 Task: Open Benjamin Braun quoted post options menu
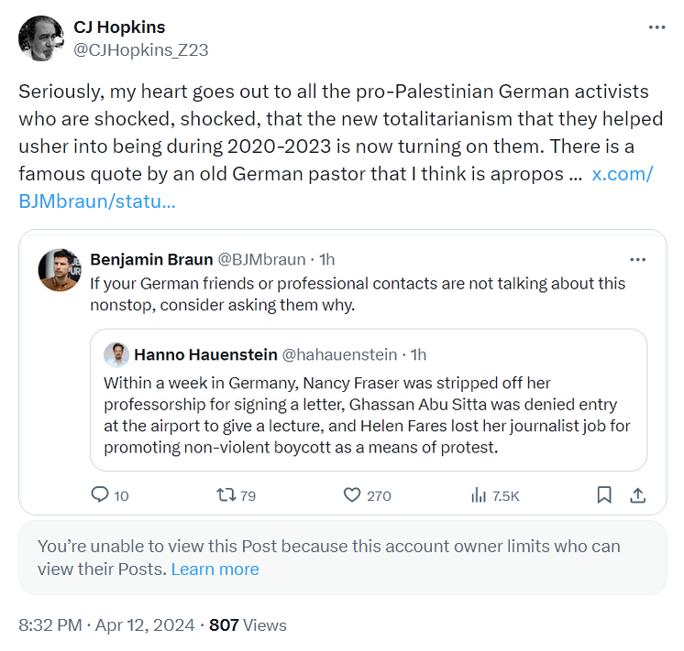[x=637, y=259]
